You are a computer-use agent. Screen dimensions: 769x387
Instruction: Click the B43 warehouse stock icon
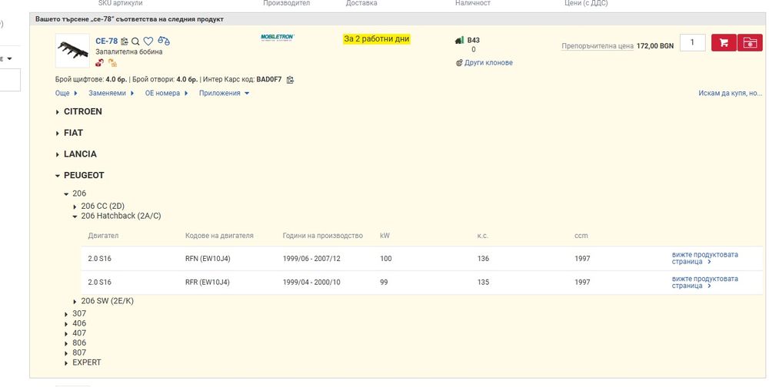459,40
